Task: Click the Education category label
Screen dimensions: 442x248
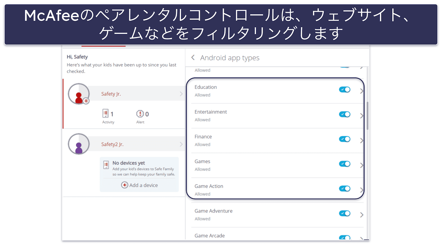Action: click(x=206, y=87)
